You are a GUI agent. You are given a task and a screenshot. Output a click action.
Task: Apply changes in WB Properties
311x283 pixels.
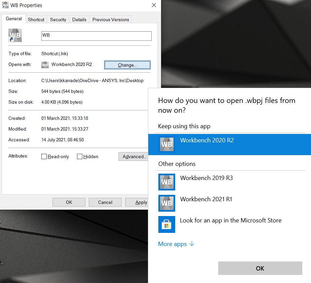click(137, 202)
